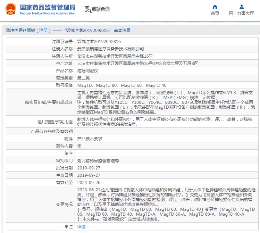Click the 数据查询 label
260x233 pixels.
click(100, 9)
